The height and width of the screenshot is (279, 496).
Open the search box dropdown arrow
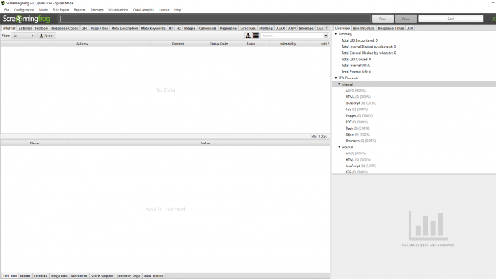[x=326, y=36]
